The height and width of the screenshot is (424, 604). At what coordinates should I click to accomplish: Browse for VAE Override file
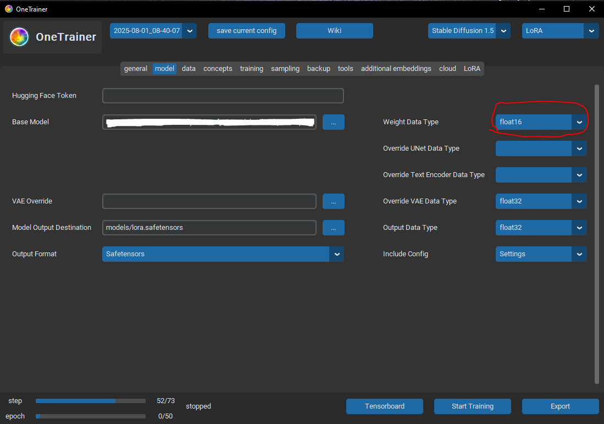pos(333,201)
